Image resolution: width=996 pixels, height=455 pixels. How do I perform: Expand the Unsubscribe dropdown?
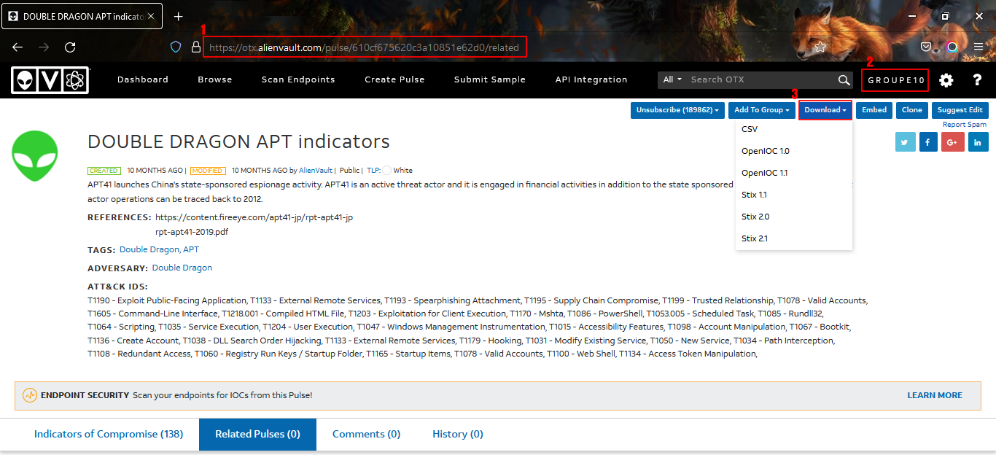[x=677, y=110]
